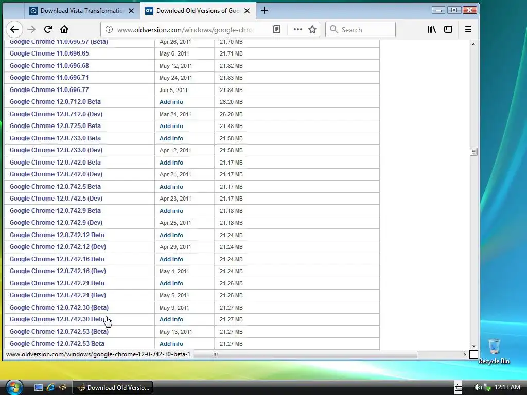
Task: Bookmark this page with the star
Action: tap(312, 29)
